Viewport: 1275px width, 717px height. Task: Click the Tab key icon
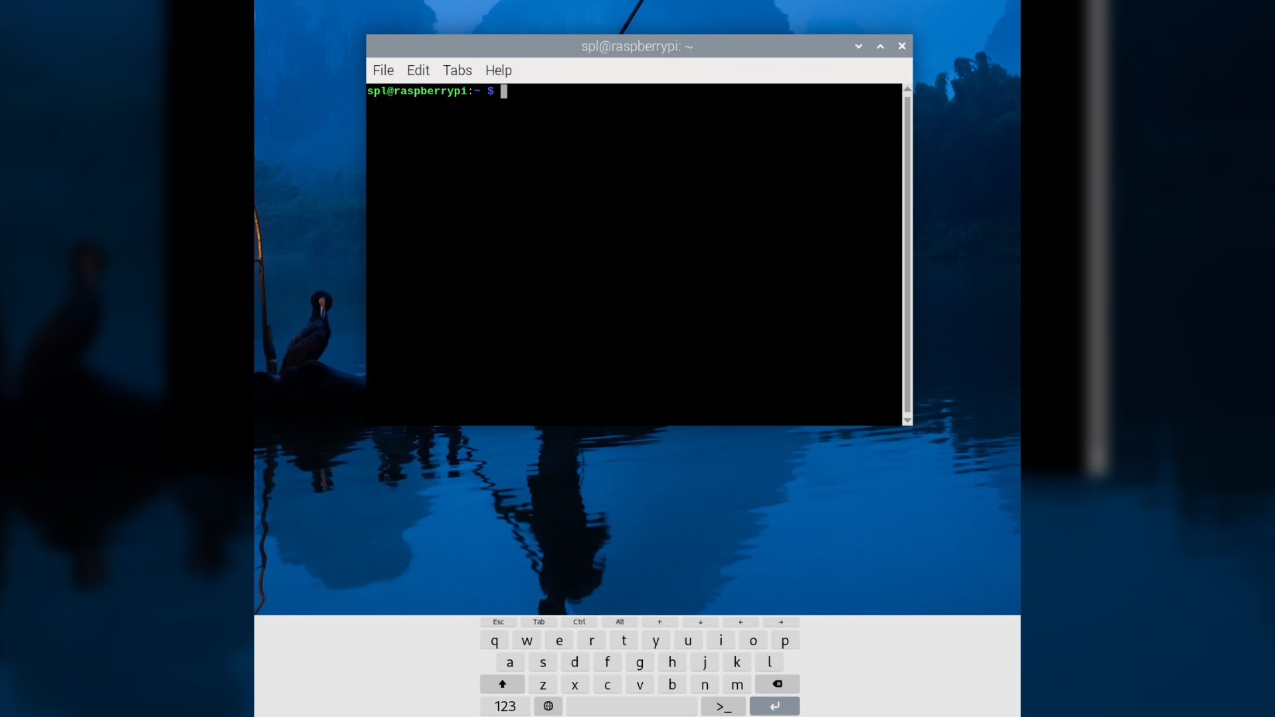[539, 621]
